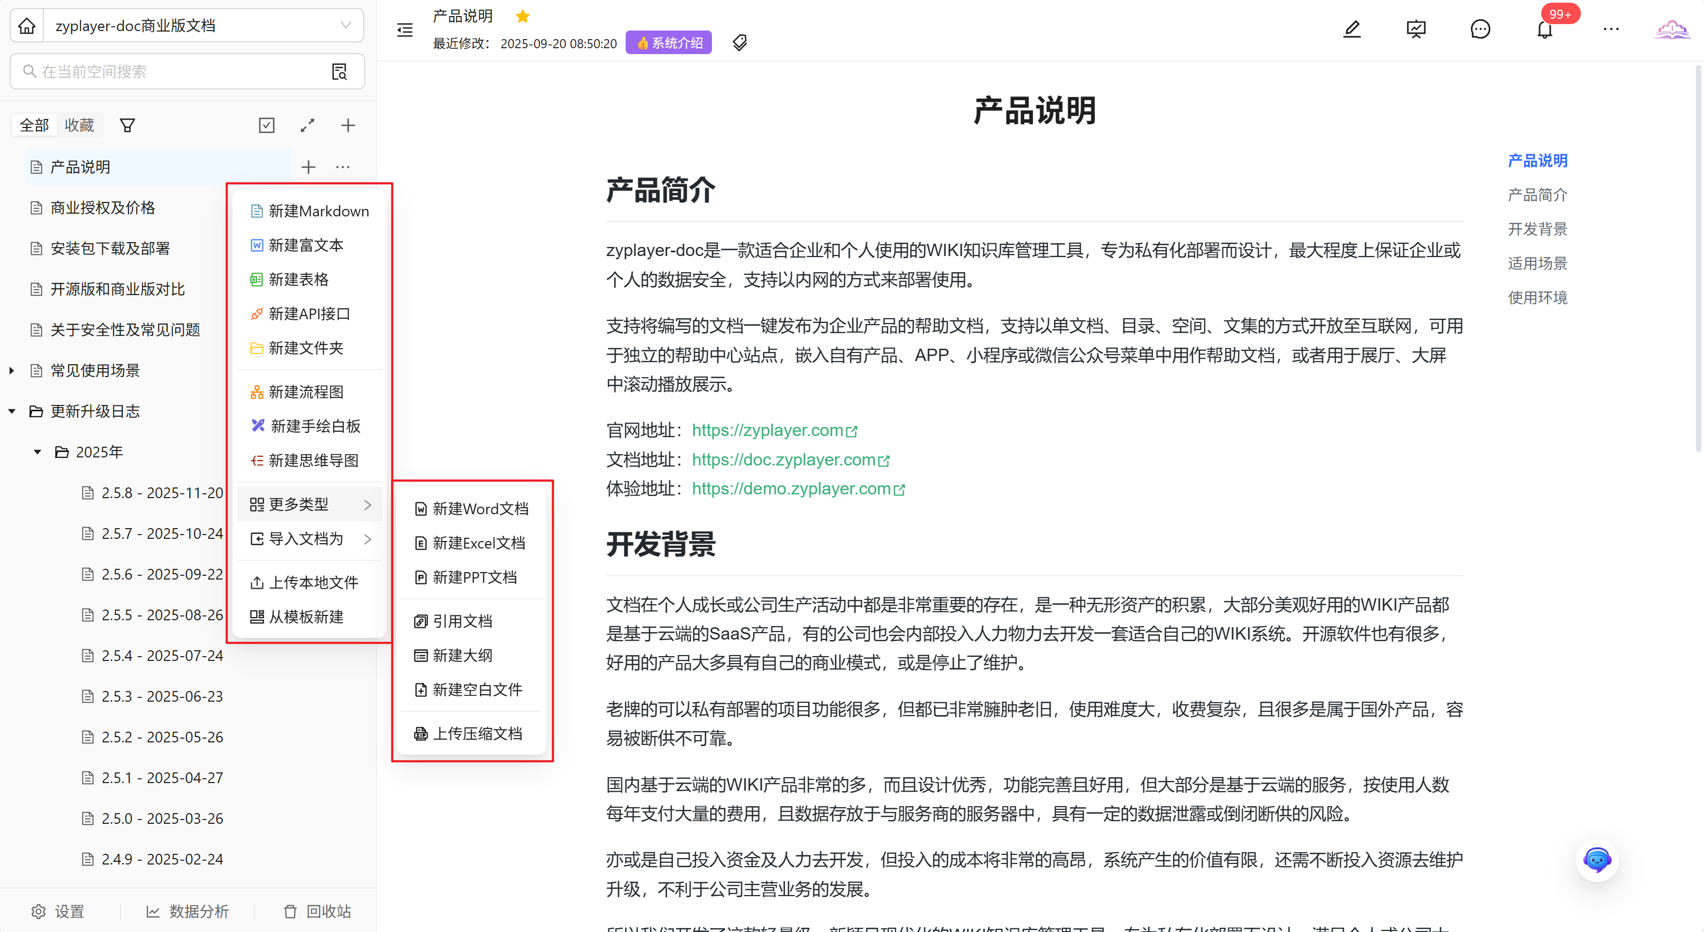
Task: Open the https://doc.zyplayer.com link
Action: (x=784, y=460)
